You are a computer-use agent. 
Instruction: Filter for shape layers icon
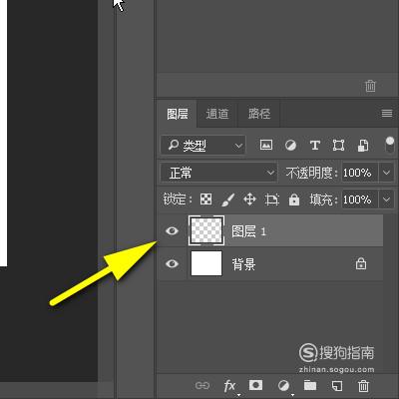pos(338,146)
